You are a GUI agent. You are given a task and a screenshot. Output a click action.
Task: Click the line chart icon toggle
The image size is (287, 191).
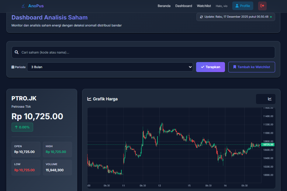(x=269, y=99)
